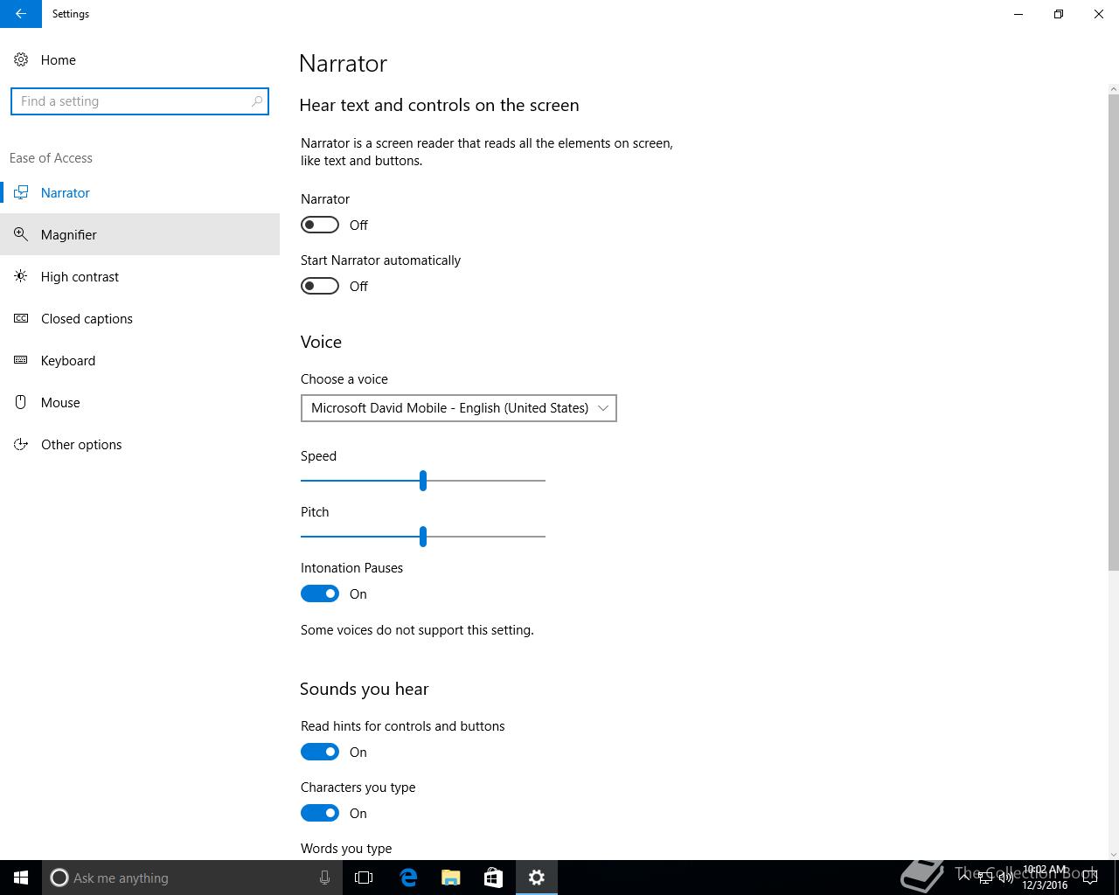Click the vertical scrollbar thumb
Screen dimensions: 1119x895
1113,332
